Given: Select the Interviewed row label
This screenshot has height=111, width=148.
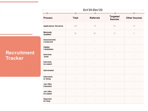Looking at the screenshot, I should tap(49, 70).
